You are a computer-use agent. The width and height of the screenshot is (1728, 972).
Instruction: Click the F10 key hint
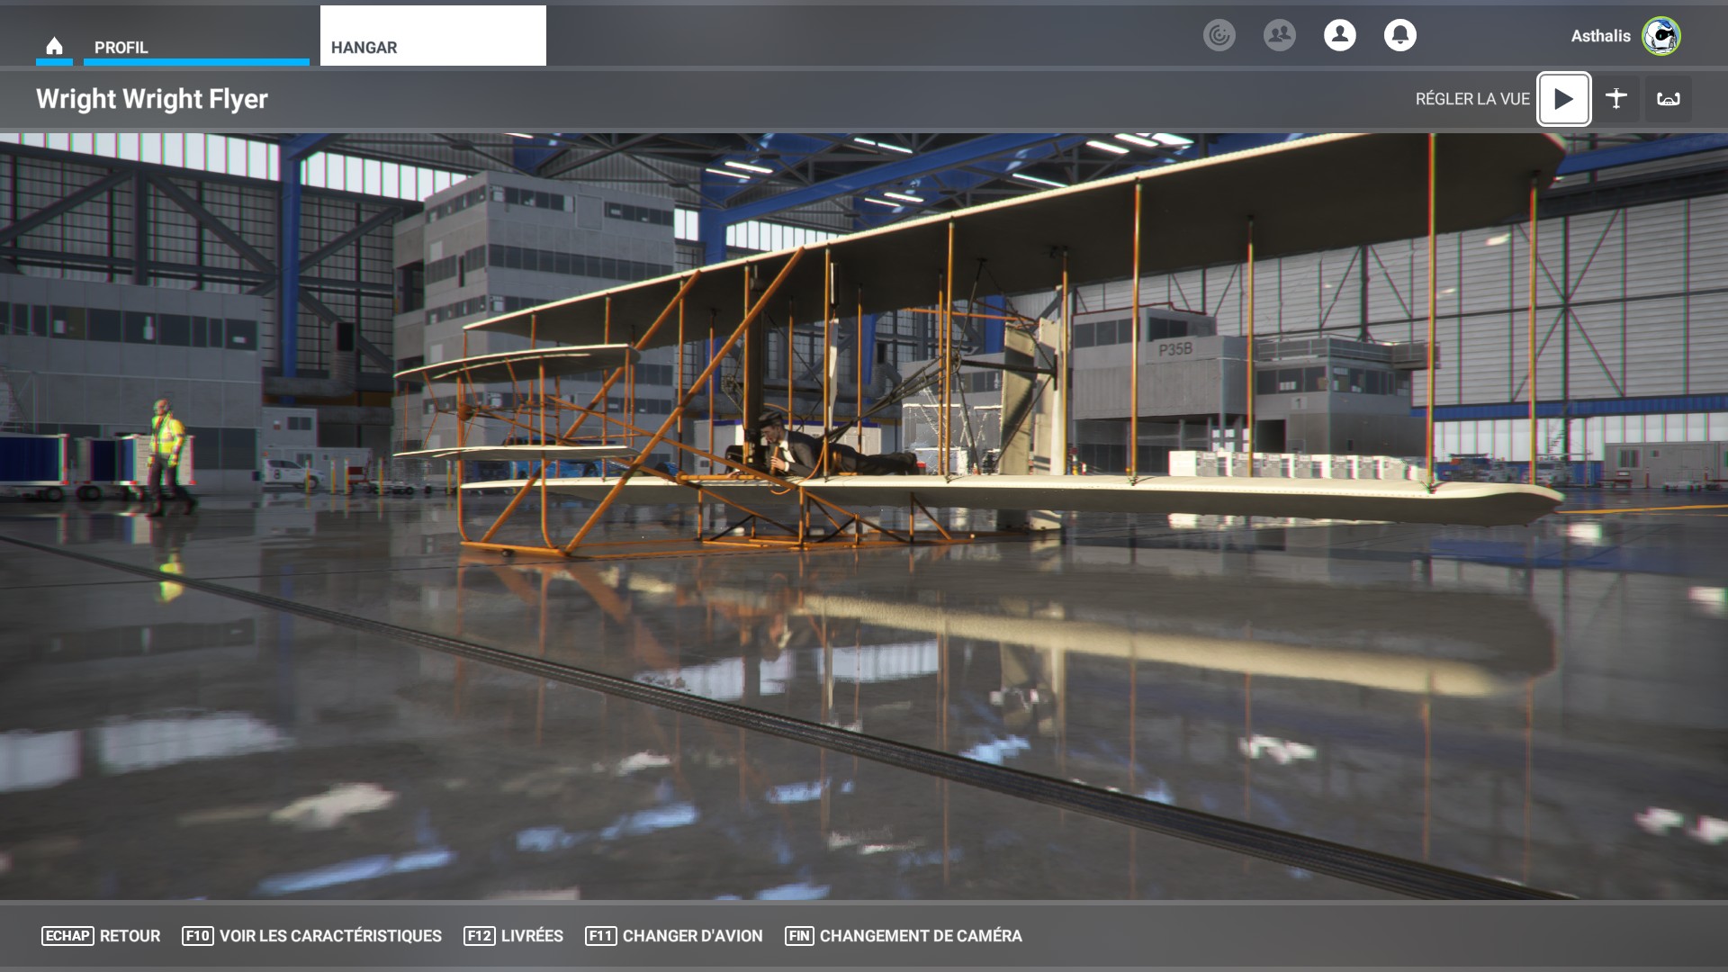(x=197, y=936)
